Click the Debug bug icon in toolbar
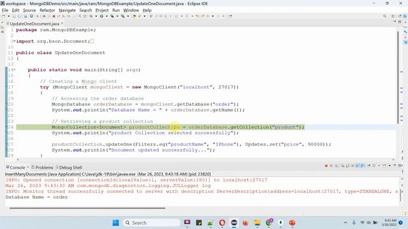Screen dimensions: 408x229 pyautogui.click(x=91, y=16)
